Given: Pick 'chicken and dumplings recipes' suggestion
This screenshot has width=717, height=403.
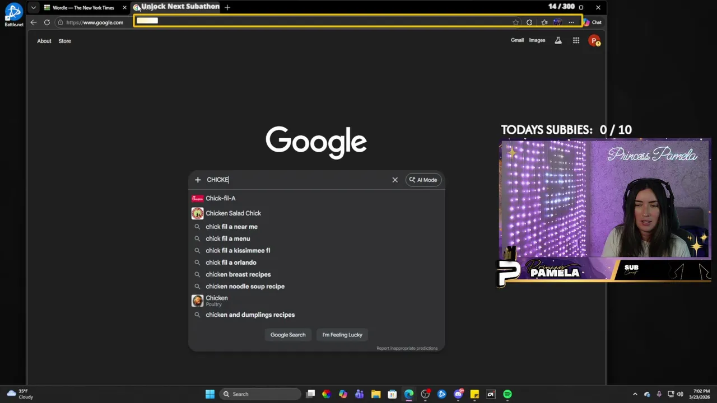Looking at the screenshot, I should (x=316, y=315).
